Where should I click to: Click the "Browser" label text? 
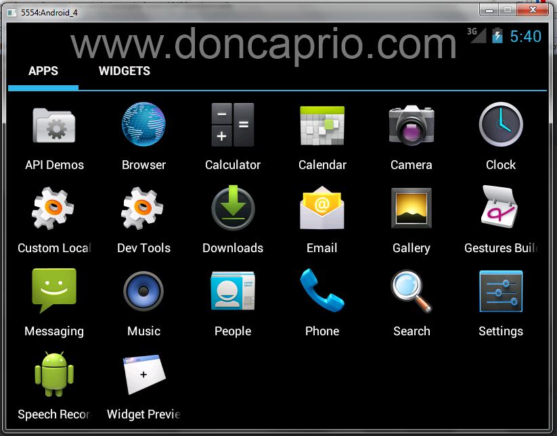tap(143, 165)
